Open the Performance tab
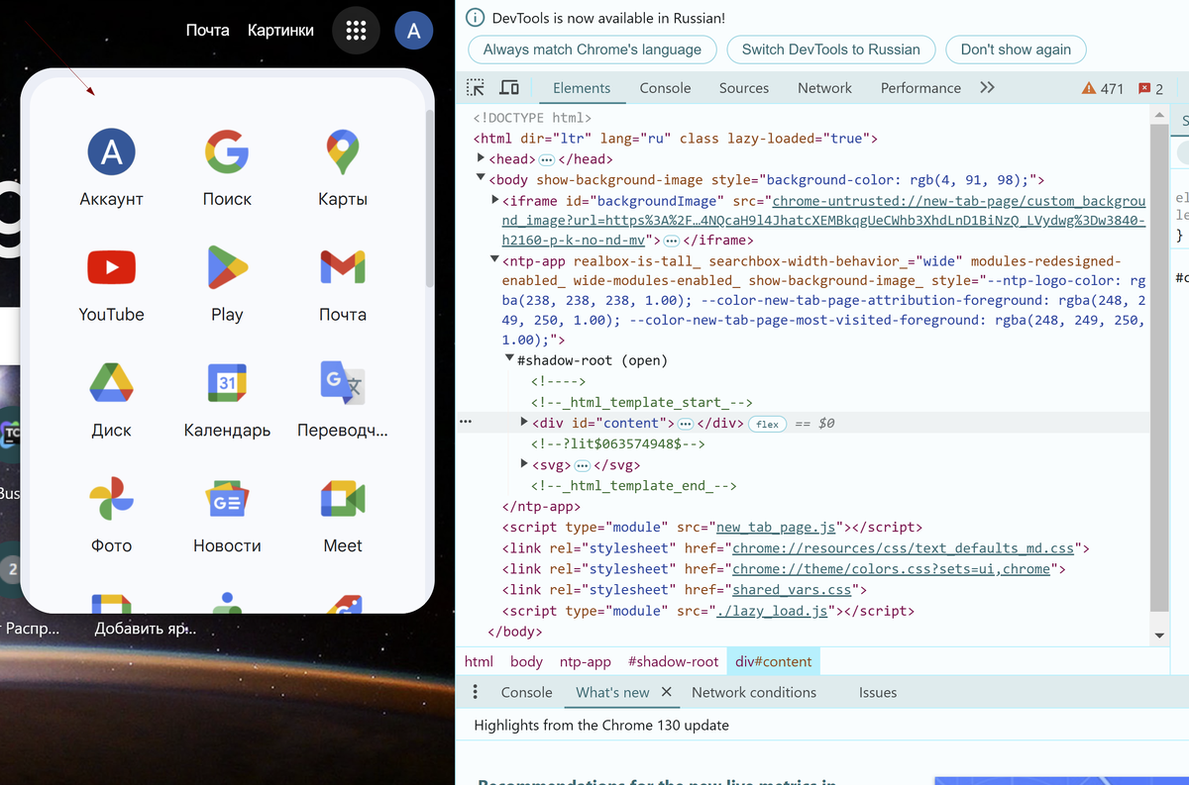This screenshot has width=1189, height=785. coord(920,88)
